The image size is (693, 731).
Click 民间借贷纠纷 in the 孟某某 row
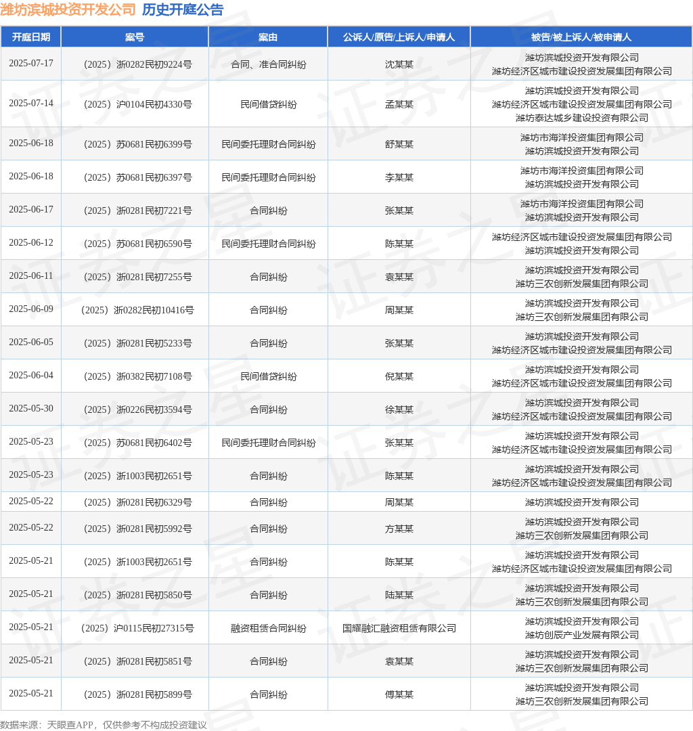(x=269, y=104)
